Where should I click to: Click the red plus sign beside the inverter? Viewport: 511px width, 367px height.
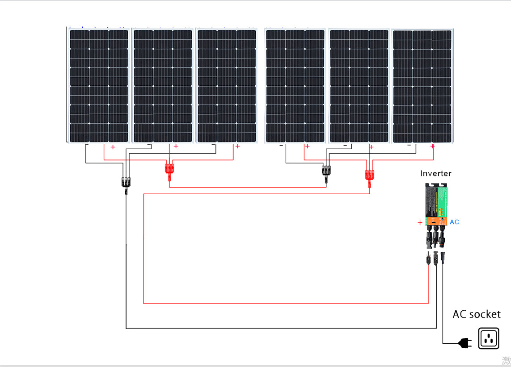[x=419, y=222]
